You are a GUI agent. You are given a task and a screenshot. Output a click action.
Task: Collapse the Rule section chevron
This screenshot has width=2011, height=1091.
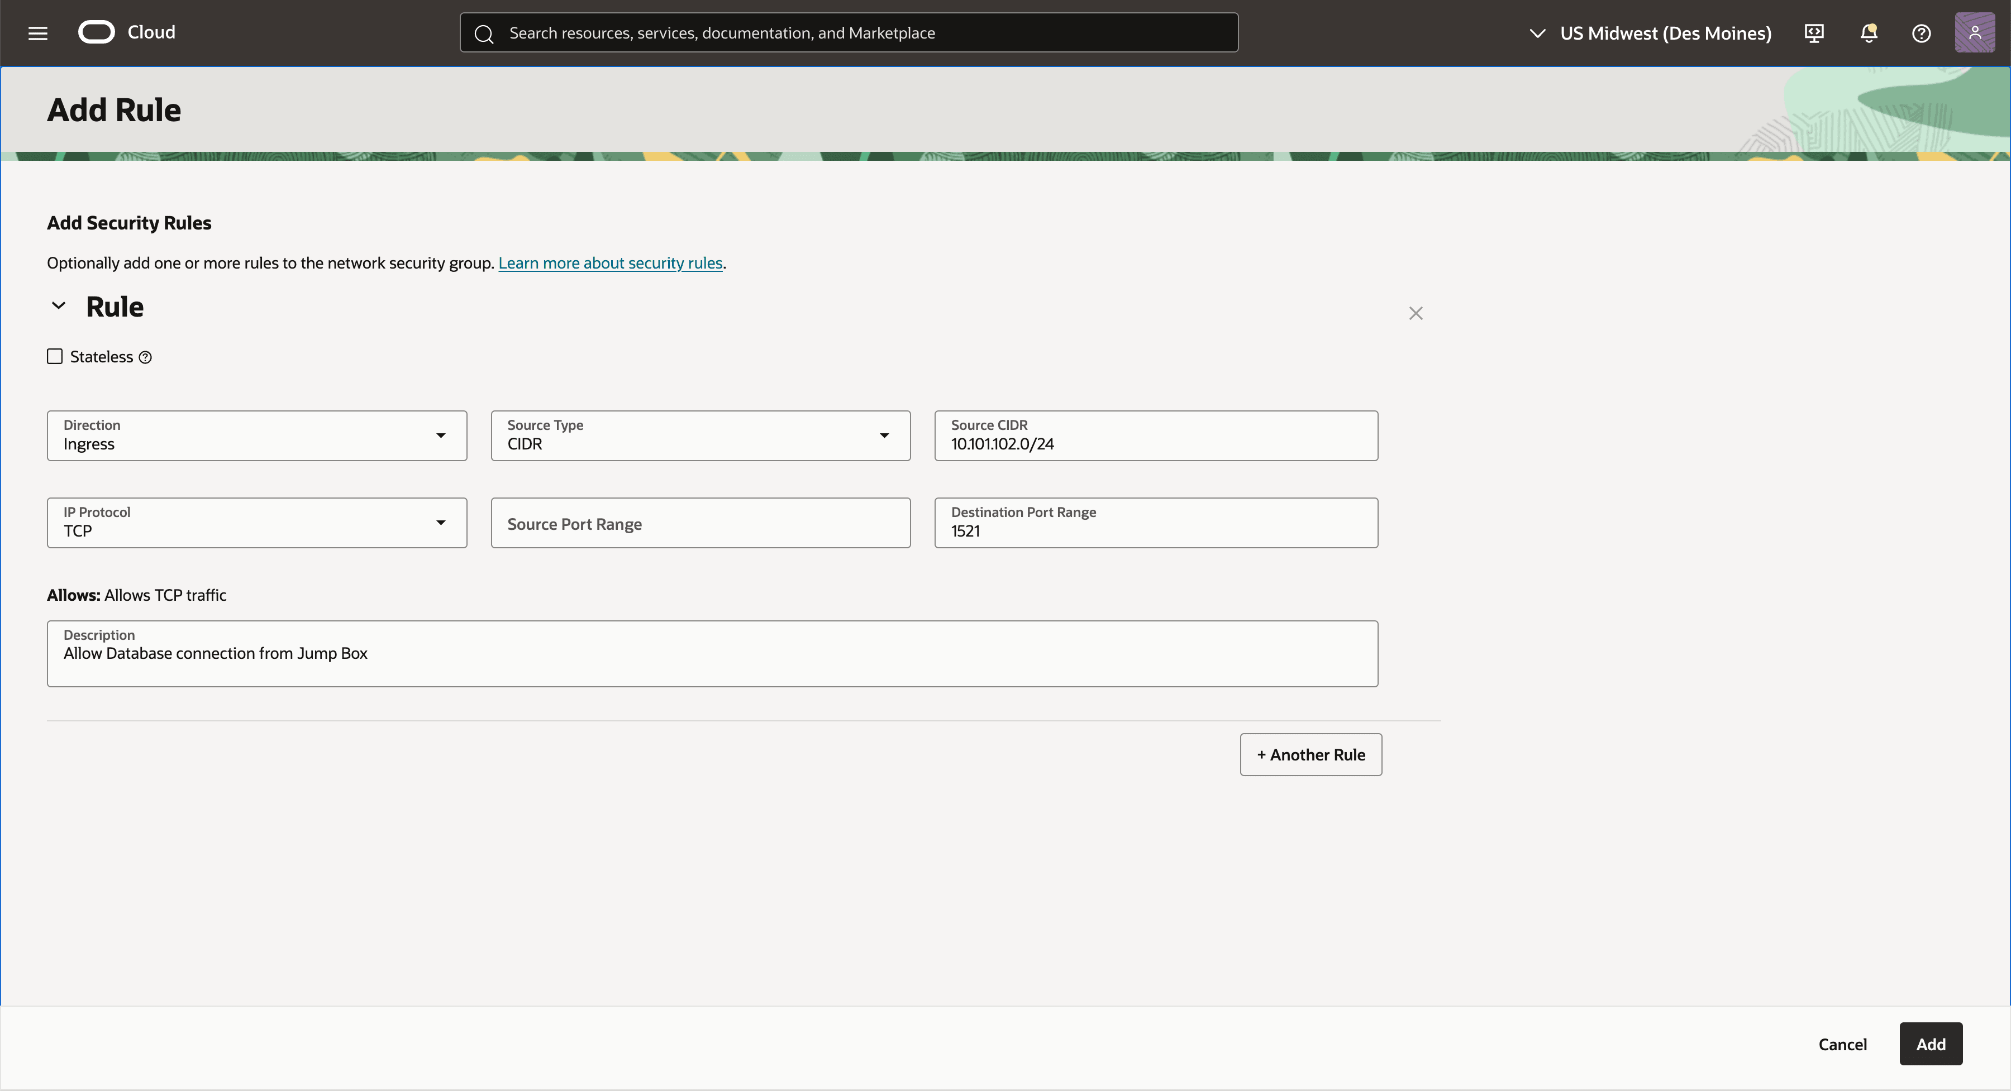tap(58, 305)
